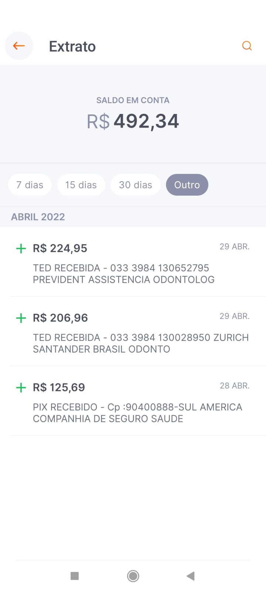
Task: Tap green plus icon beside R$ 206,96
Action: coord(21,318)
